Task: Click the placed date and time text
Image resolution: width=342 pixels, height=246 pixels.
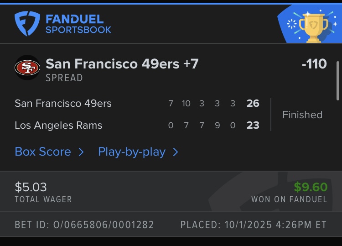Action: pos(254,225)
